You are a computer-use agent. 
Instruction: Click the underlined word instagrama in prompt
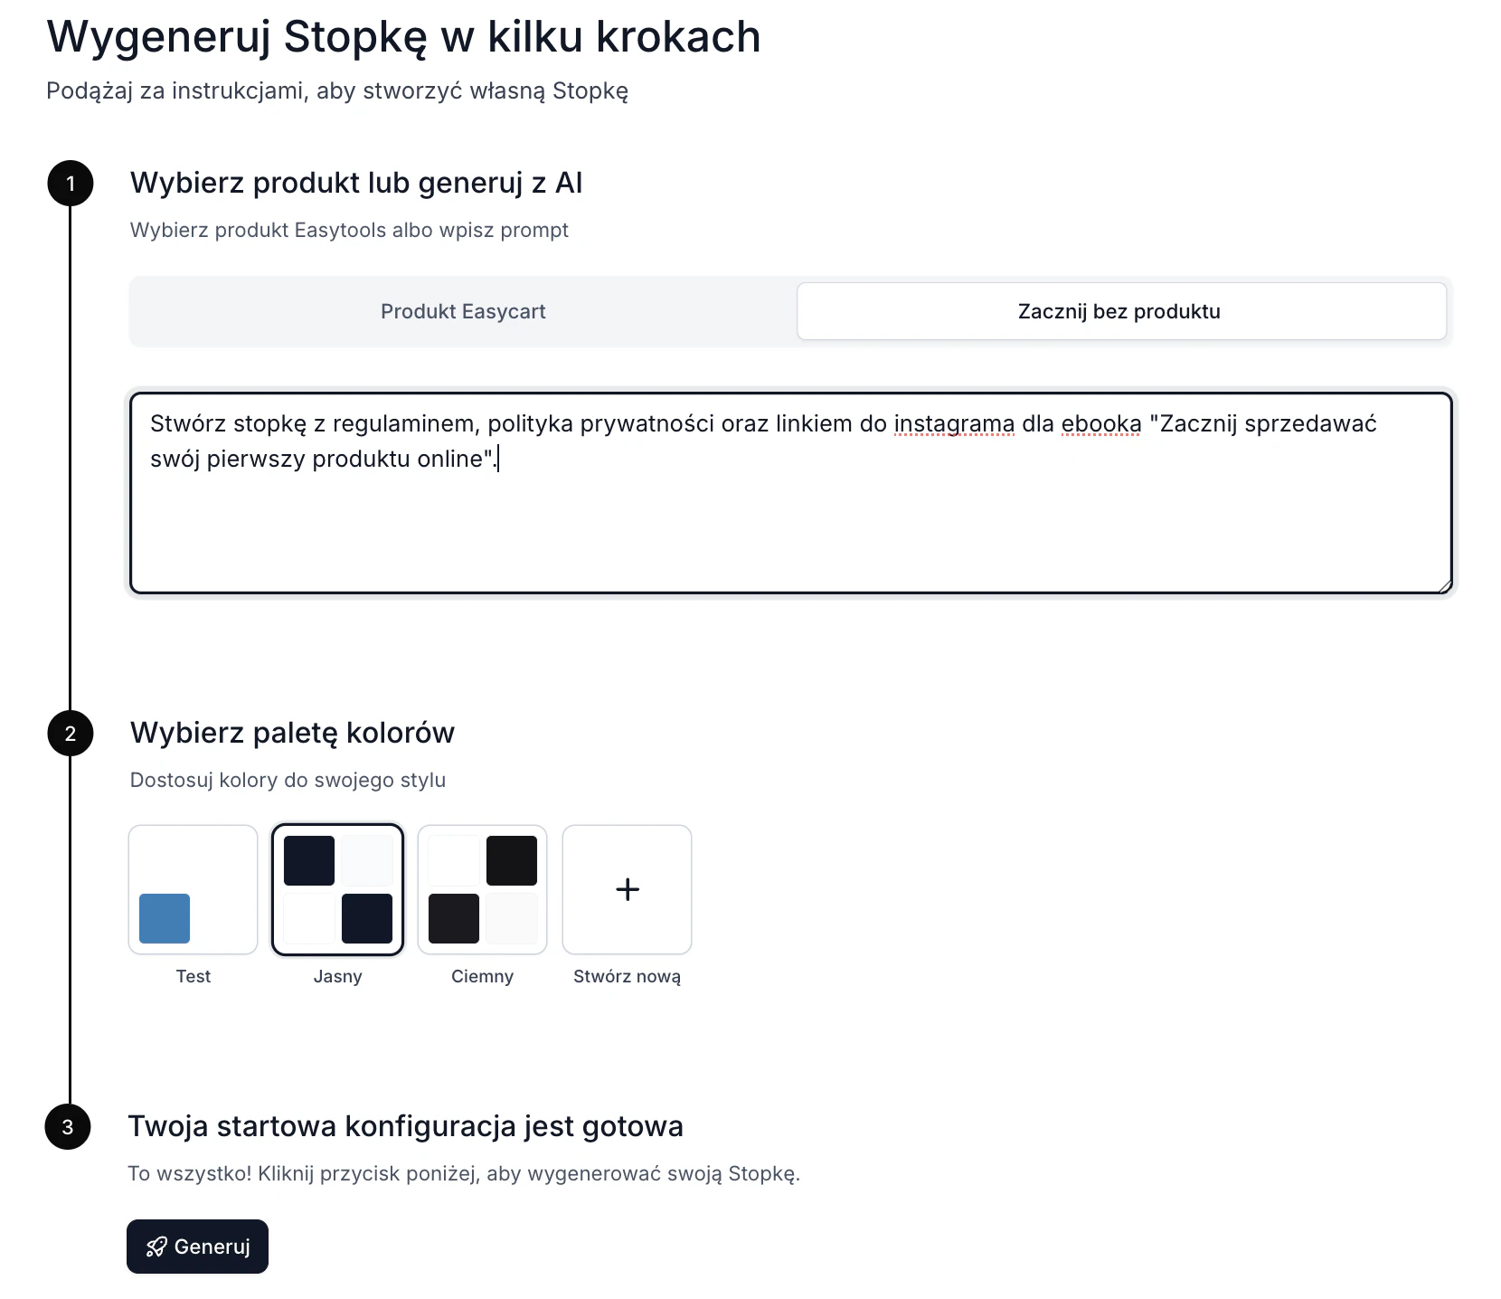pyautogui.click(x=954, y=424)
